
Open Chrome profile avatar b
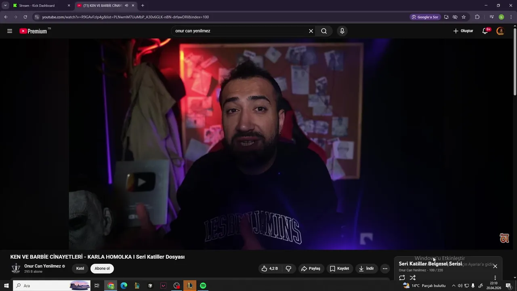click(x=501, y=17)
